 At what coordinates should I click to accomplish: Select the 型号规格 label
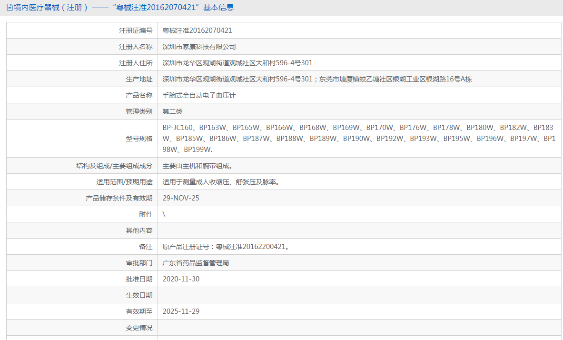point(139,139)
